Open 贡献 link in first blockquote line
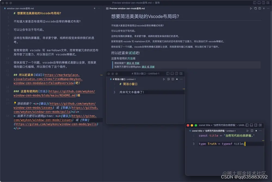 pyautogui.click(x=137, y=63)
